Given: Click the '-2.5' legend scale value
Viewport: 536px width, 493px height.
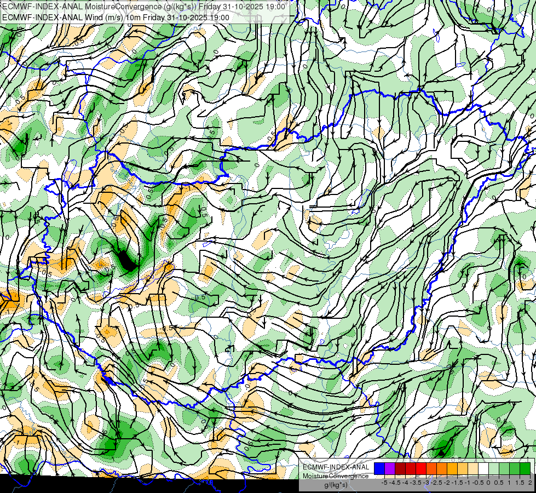Looking at the screenshot, I should (x=436, y=483).
